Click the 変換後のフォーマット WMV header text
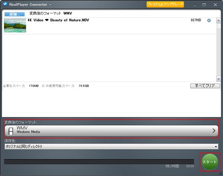Screen dimensions: 223x176 [x=51, y=13]
